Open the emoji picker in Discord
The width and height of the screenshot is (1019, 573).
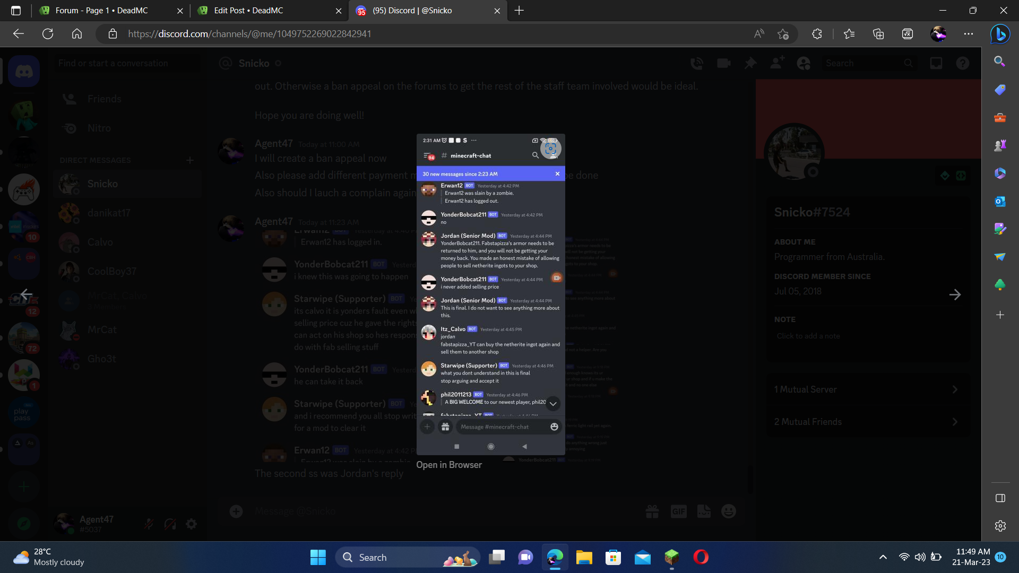click(x=729, y=511)
